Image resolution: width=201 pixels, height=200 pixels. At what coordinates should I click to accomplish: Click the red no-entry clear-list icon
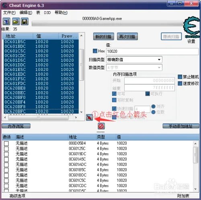(101, 126)
